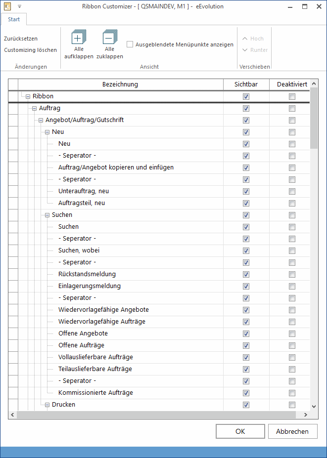Check Deaktiviert for Offene Angebote row
Screen dimensions: 327x458
292,333
